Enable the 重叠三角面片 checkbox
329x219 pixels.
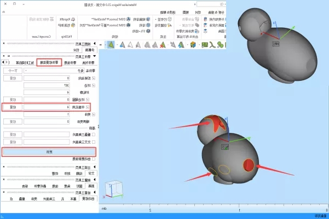point(94,134)
